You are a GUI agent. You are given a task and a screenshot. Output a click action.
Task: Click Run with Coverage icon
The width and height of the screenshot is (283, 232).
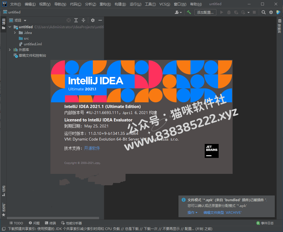point(236,12)
